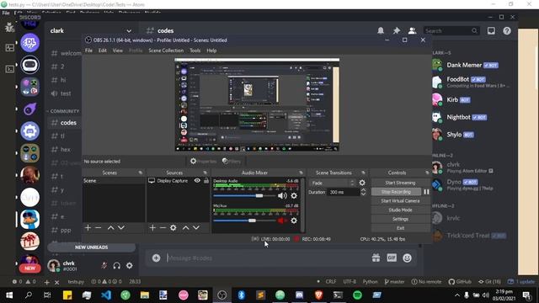Click the OBS Exit button
The image size is (539, 303).
point(400,228)
